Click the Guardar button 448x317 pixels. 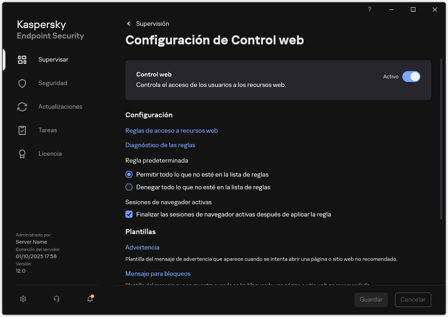pos(371,300)
